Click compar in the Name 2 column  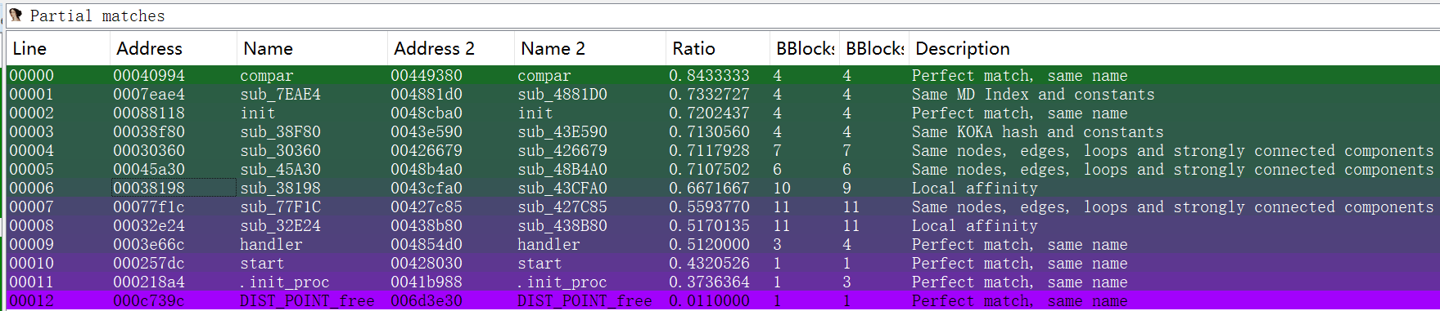[544, 76]
